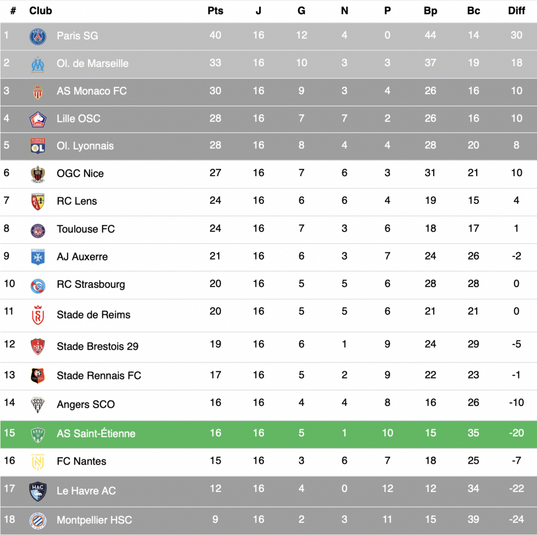This screenshot has width=537, height=535.
Task: Select the RC Lens badge
Action: pos(38,202)
